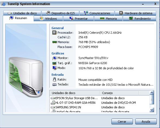Click the disk icon of SAMSUNG SP0411N
Viewport: 160px width, 128px height.
pos(53,107)
